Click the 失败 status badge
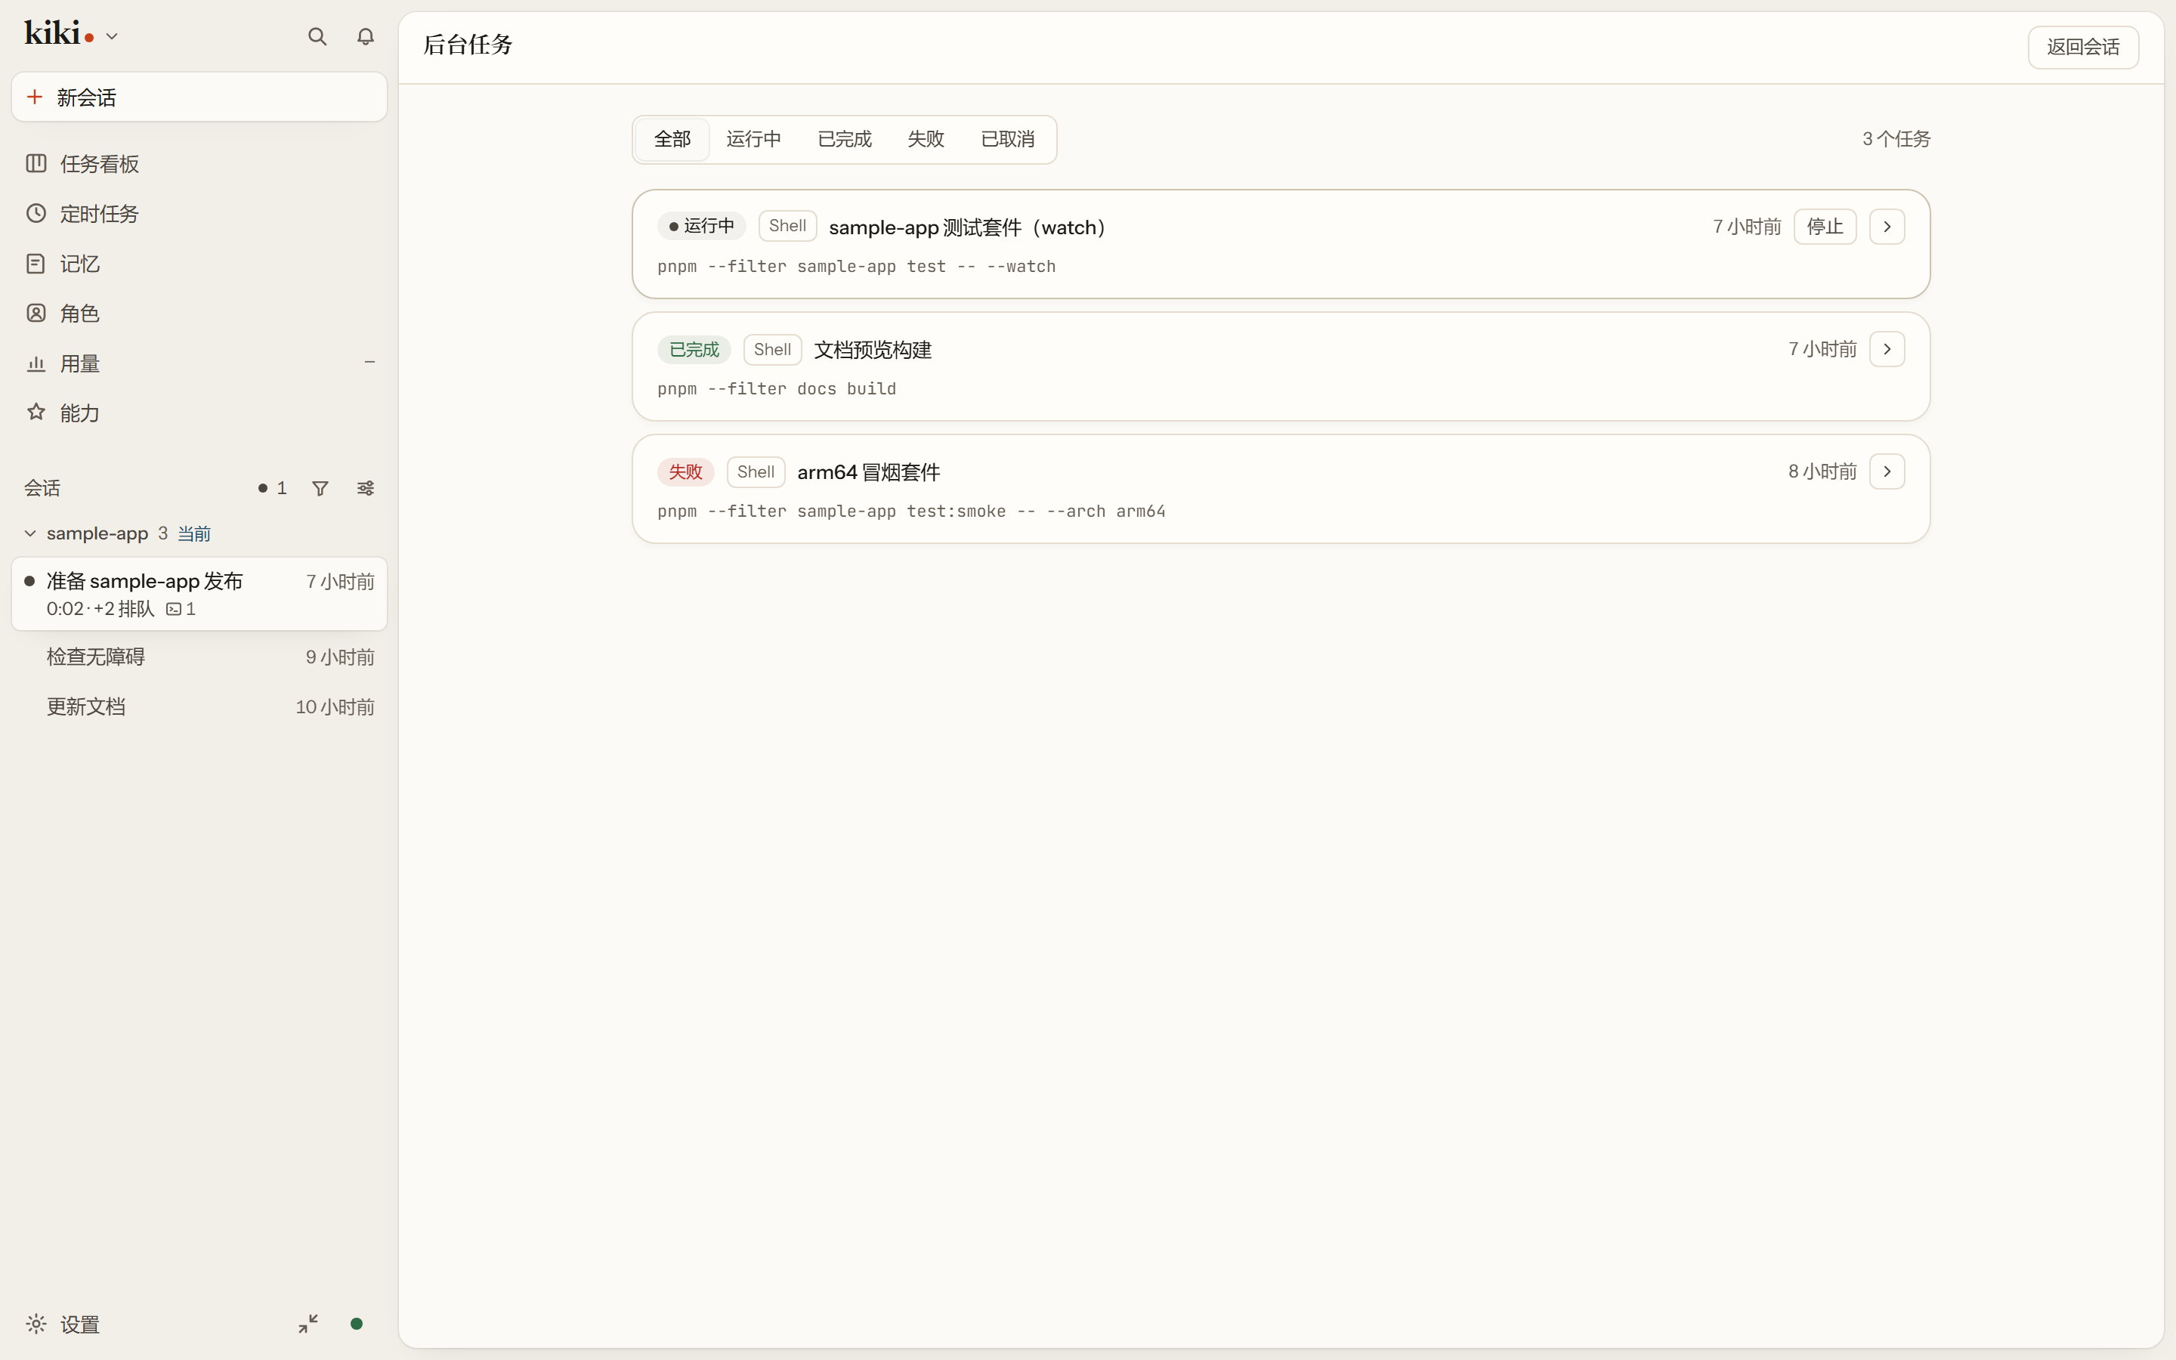Viewport: 2176px width, 1360px height. pyautogui.click(x=685, y=471)
